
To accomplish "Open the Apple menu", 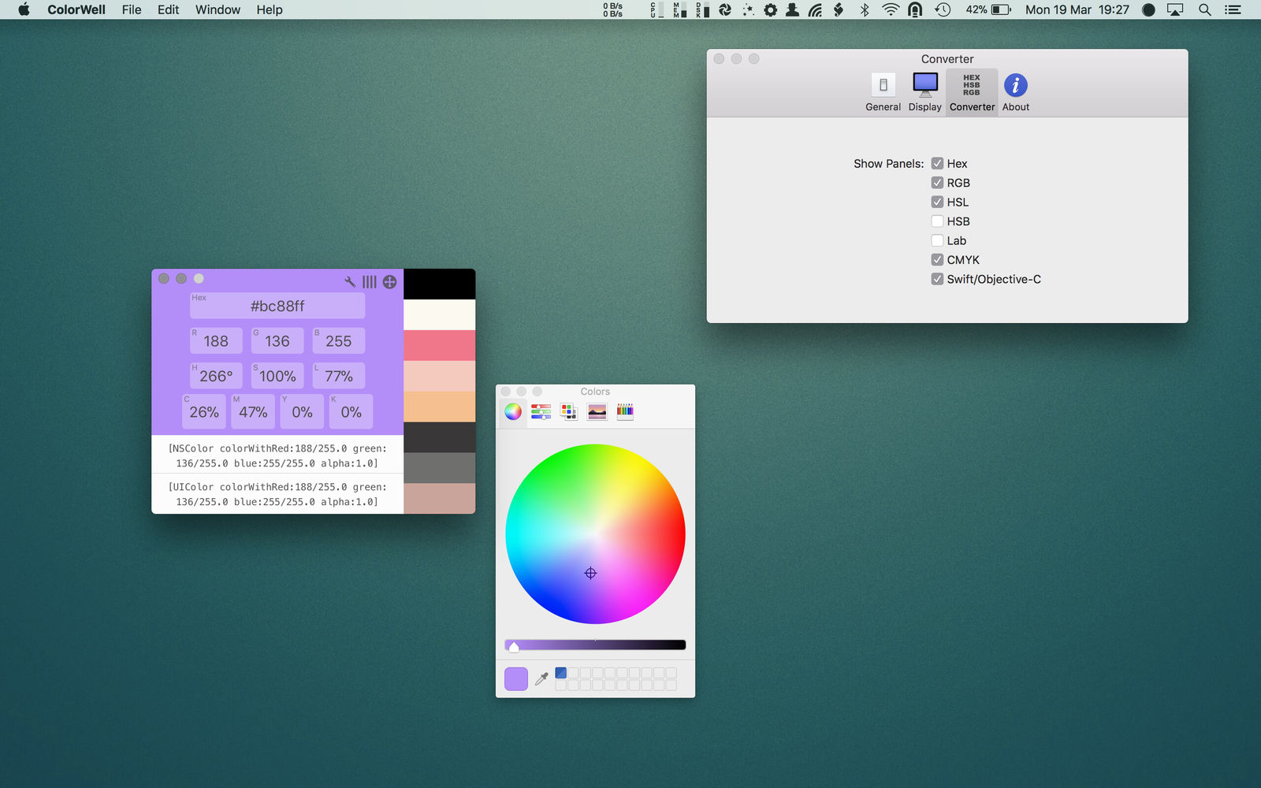I will tap(24, 9).
